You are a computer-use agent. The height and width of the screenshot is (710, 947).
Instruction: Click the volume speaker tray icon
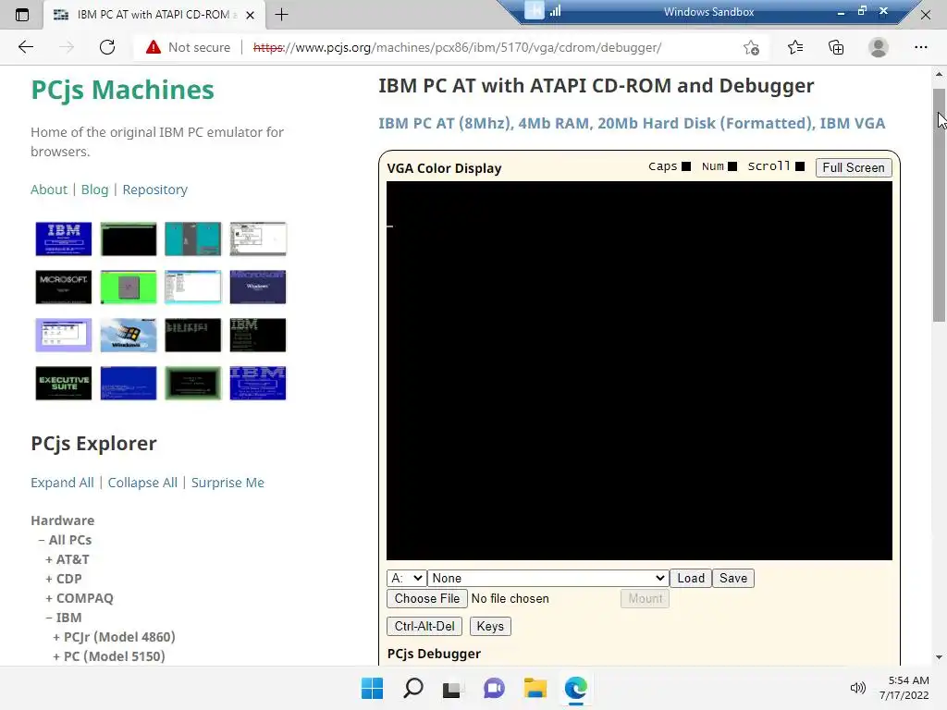[x=857, y=688]
